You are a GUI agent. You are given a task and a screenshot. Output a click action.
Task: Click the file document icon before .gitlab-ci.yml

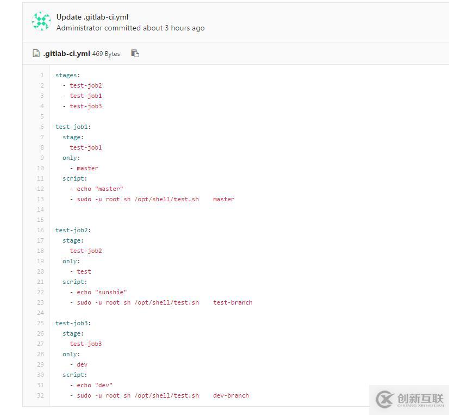(x=36, y=54)
